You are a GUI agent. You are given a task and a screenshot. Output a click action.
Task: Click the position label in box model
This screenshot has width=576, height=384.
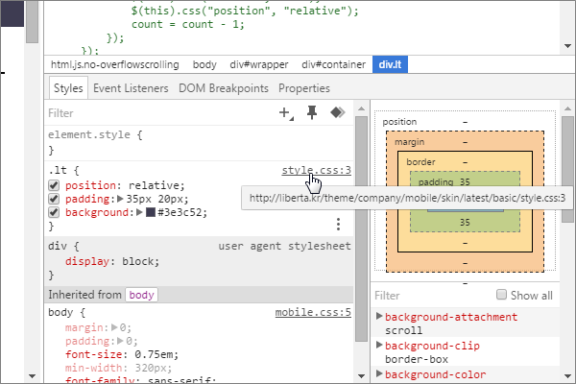(399, 122)
